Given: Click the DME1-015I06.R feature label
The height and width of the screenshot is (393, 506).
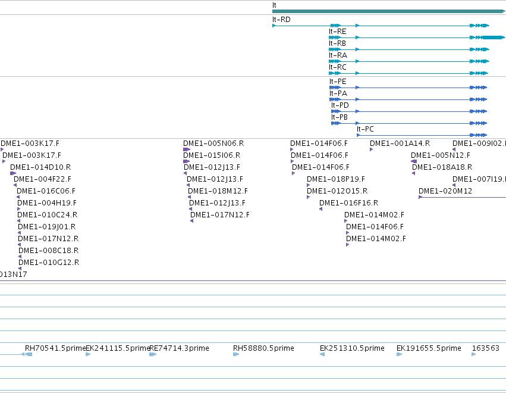Looking at the screenshot, I should click(212, 155).
